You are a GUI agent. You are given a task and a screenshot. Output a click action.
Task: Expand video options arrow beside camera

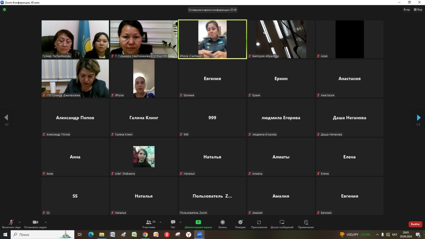(x=46, y=222)
